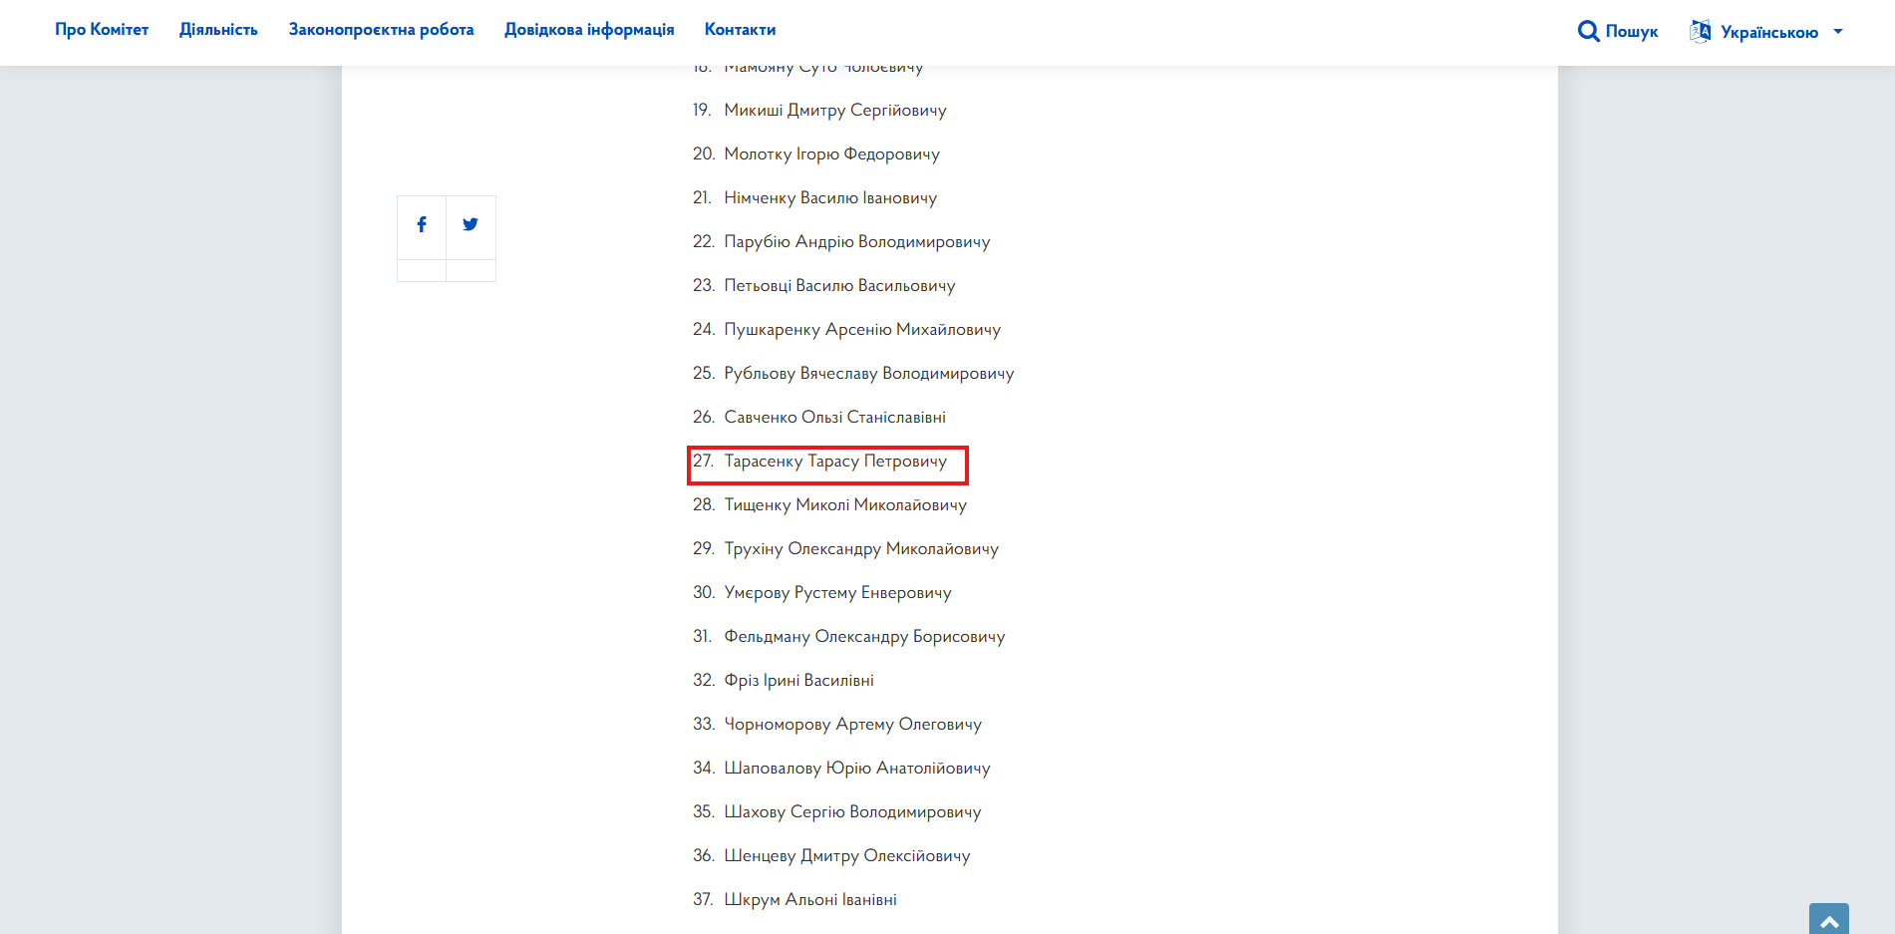Screen dimensions: 1895x934
Task: Select text 'Парубію Андрію Володимировичу'
Action: pos(857,242)
